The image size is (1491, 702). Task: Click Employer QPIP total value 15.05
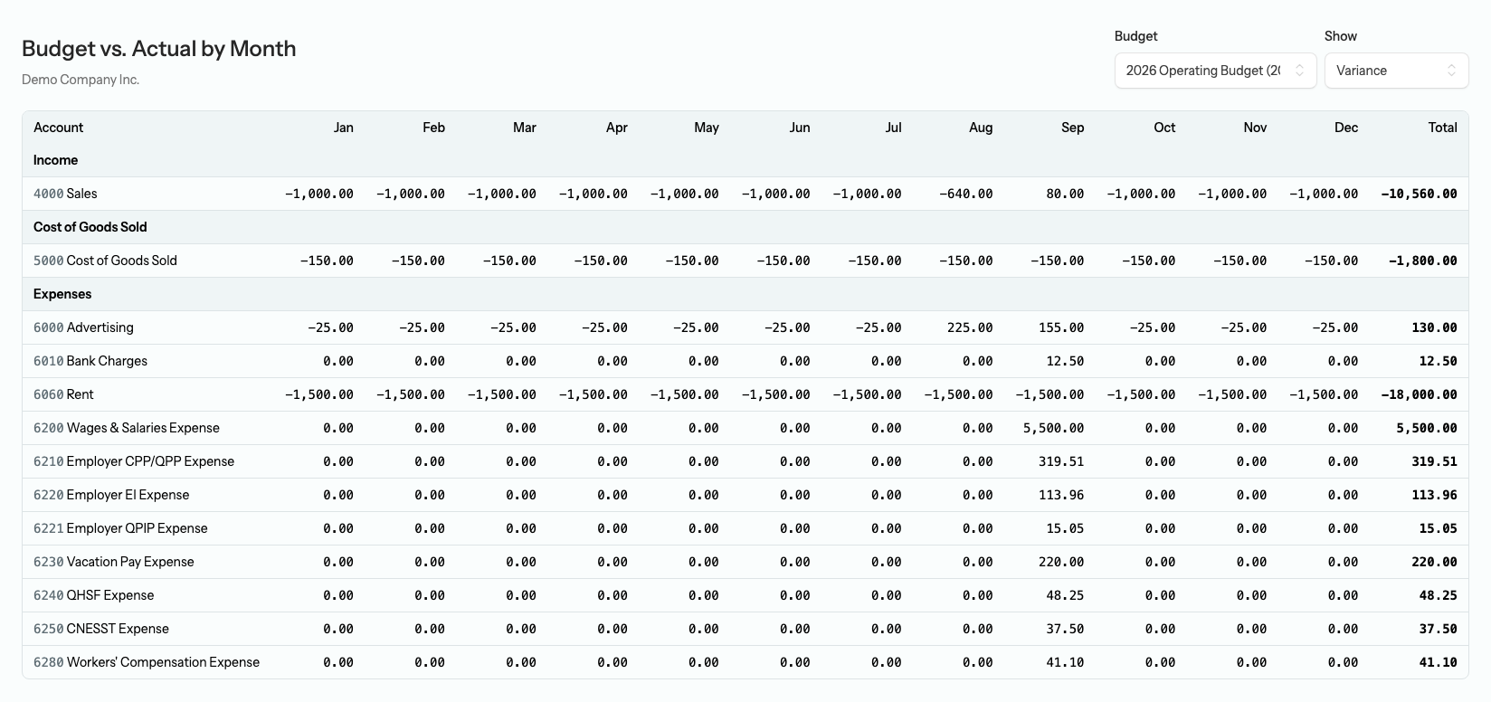pos(1438,528)
